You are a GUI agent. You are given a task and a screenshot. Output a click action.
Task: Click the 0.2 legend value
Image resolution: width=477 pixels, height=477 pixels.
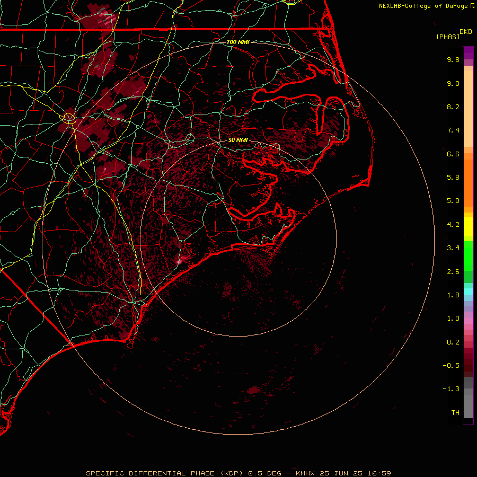(x=453, y=342)
